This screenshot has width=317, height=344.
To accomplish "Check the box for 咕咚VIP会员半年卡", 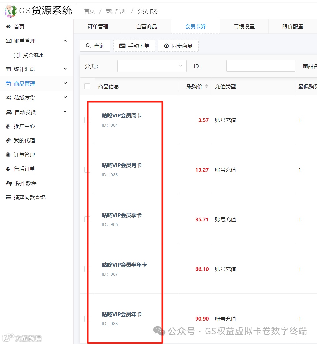I will 87,269.
